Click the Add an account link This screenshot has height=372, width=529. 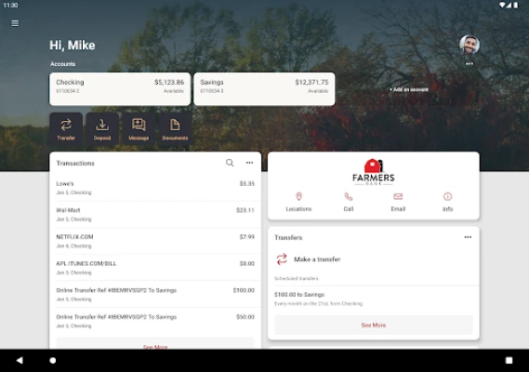[x=409, y=89]
